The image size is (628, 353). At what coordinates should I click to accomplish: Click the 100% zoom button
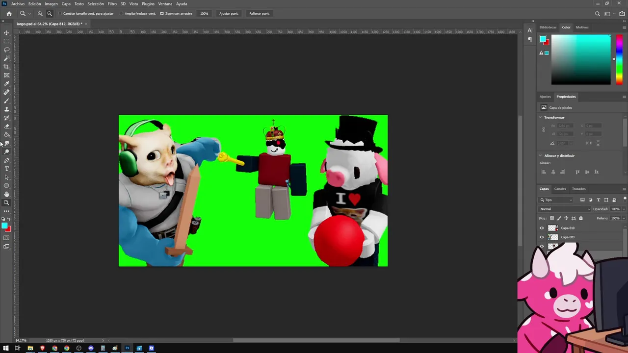(x=204, y=14)
